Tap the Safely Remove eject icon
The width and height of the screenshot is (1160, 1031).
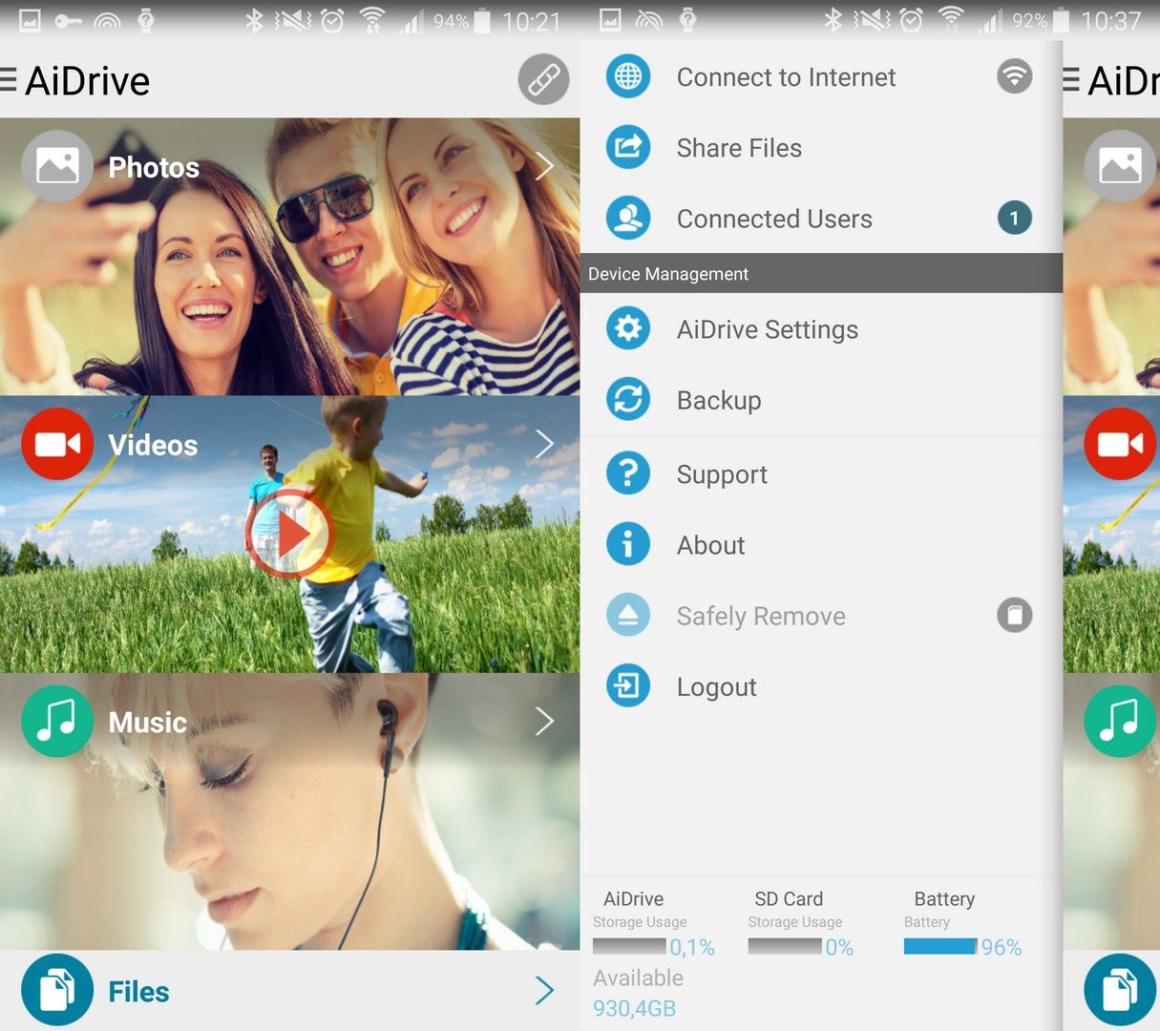tap(628, 616)
